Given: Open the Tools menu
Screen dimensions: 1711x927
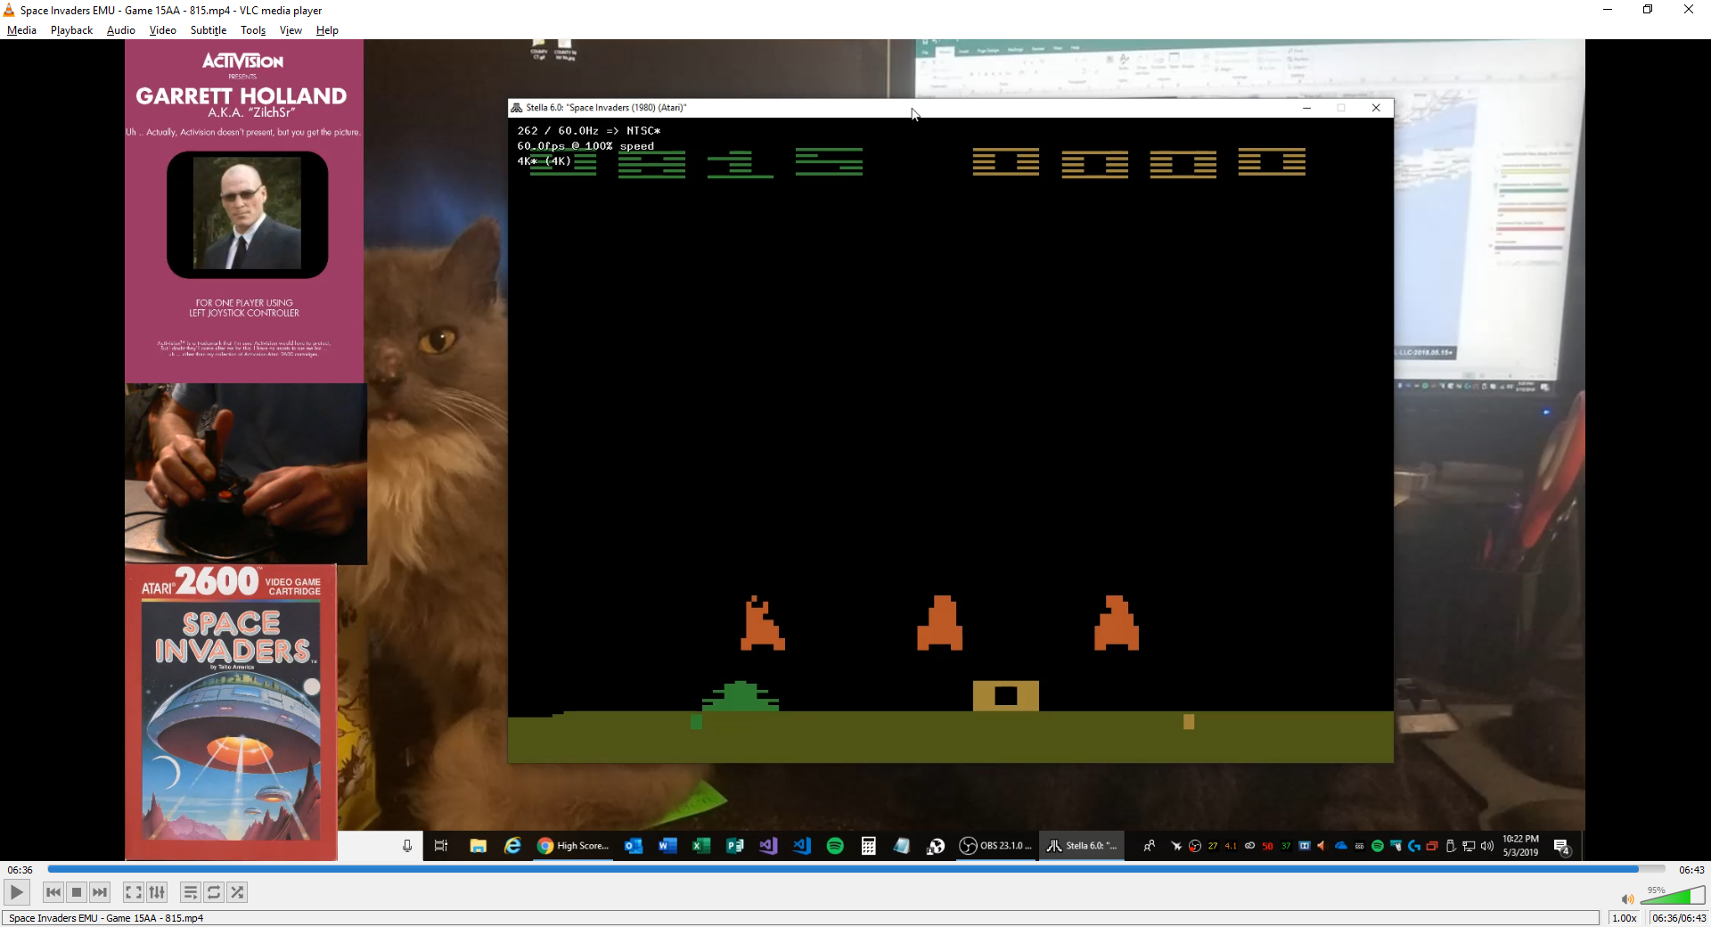Looking at the screenshot, I should click(x=253, y=30).
